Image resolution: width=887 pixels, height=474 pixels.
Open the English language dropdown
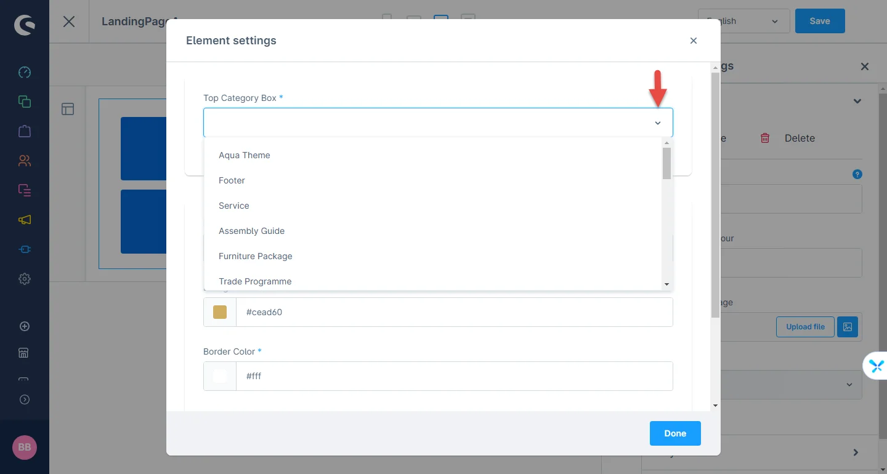pyautogui.click(x=743, y=21)
